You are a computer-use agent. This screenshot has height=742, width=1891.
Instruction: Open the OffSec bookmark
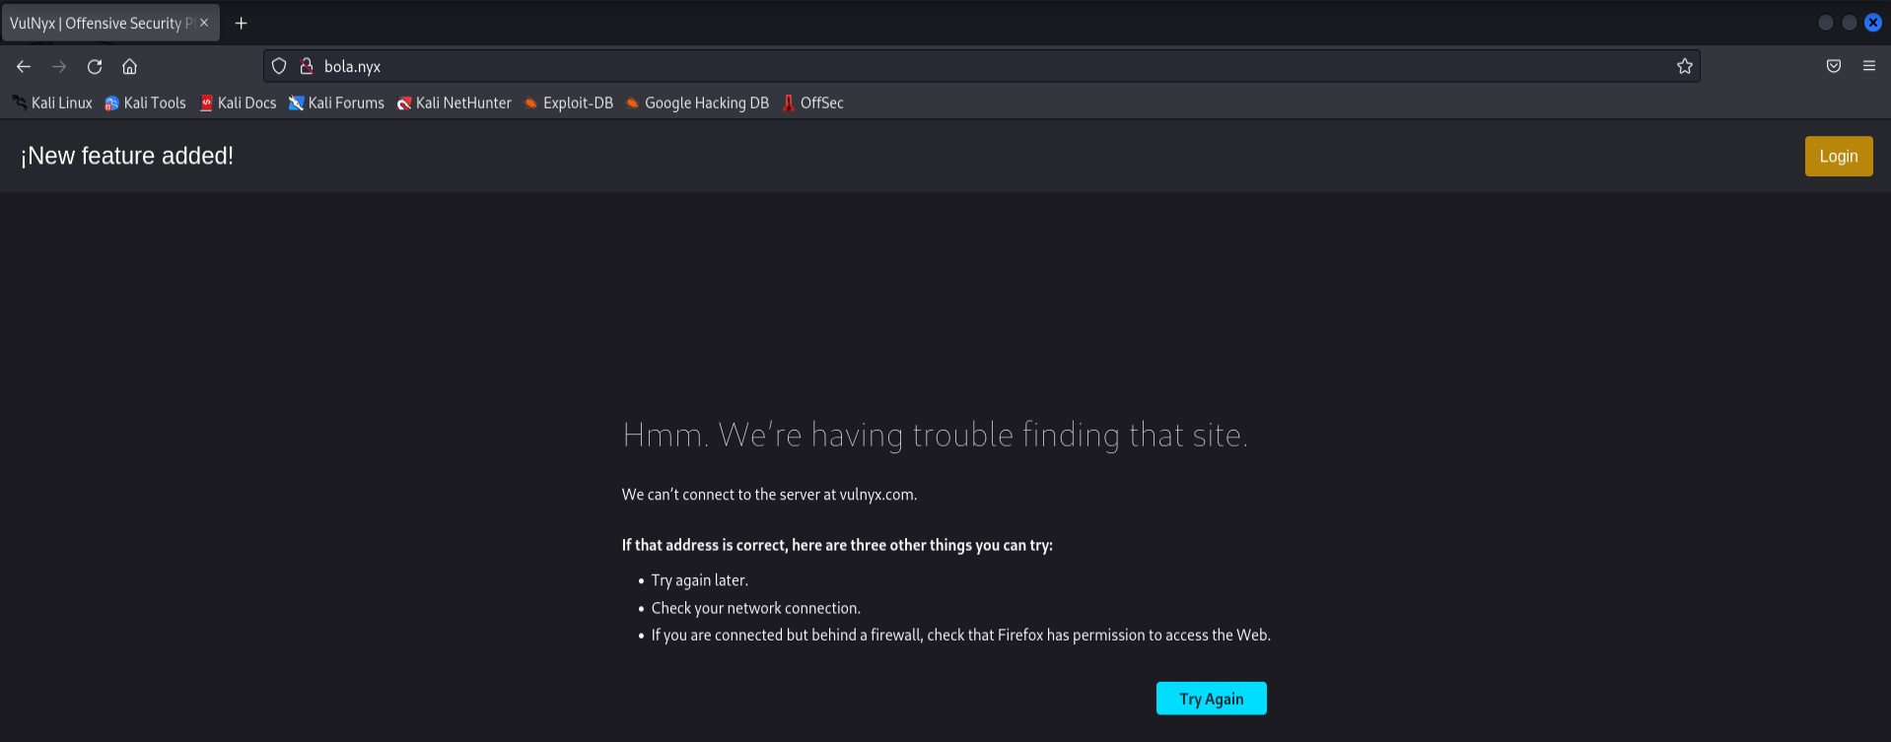[x=812, y=102]
